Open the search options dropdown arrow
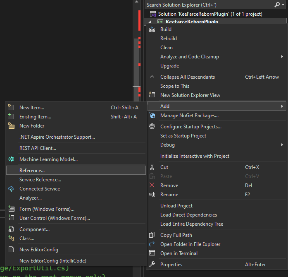Screen dimensions: 288x277 click(x=283, y=5)
